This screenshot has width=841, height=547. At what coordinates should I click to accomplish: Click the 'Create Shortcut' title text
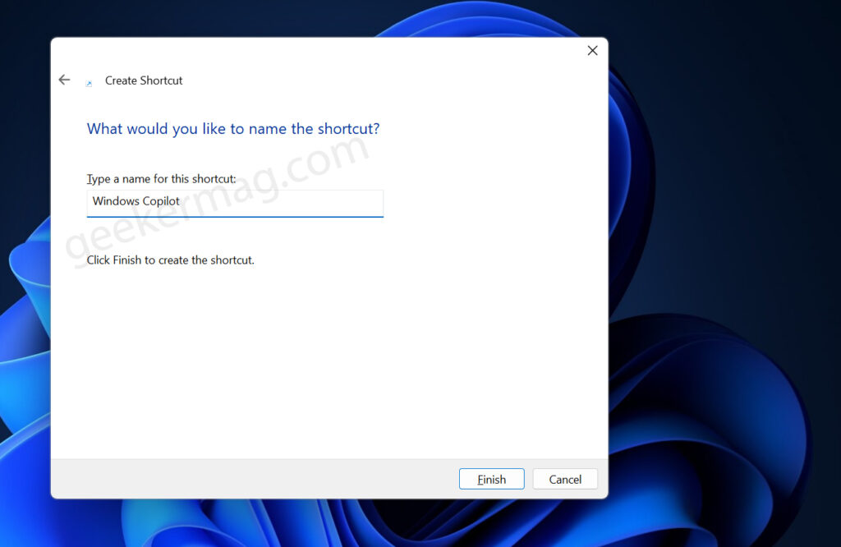(144, 80)
